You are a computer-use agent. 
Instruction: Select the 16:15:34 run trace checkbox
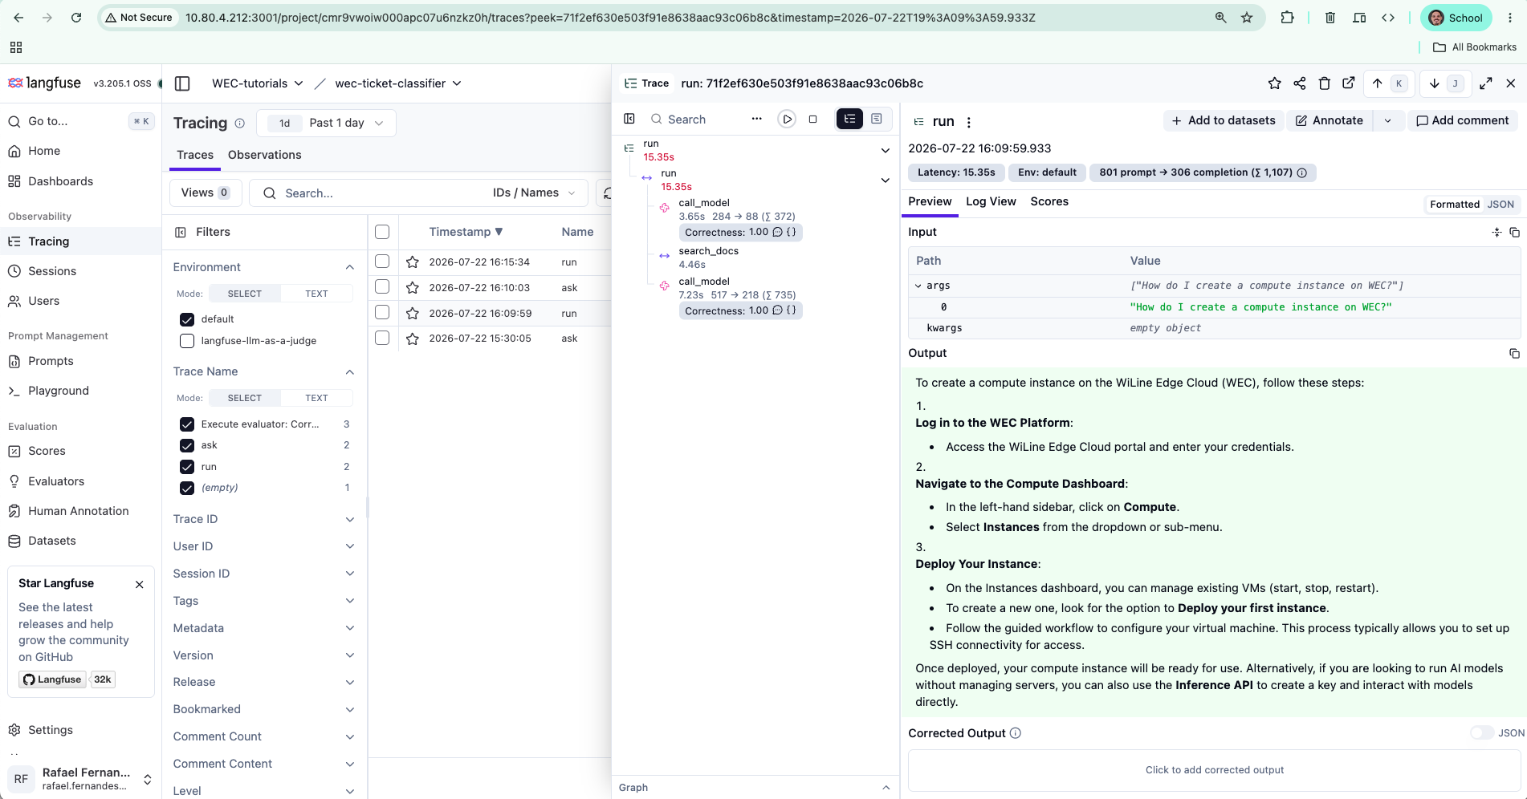click(x=382, y=262)
